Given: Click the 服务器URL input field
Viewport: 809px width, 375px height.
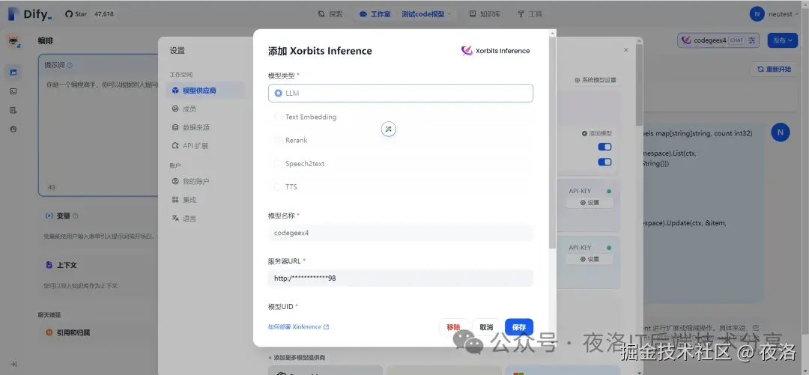Looking at the screenshot, I should tap(400, 278).
